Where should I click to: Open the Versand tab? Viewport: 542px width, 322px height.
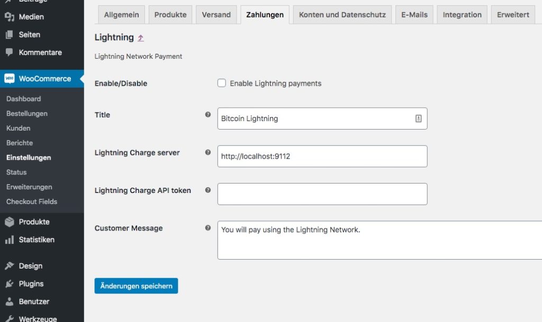(x=216, y=15)
